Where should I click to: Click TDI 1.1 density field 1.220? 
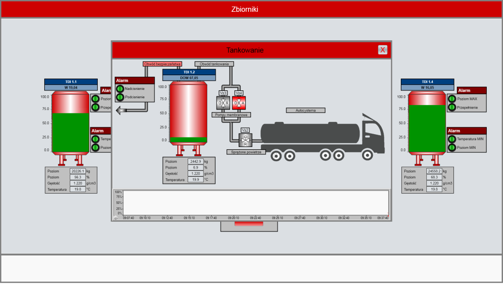point(78,183)
